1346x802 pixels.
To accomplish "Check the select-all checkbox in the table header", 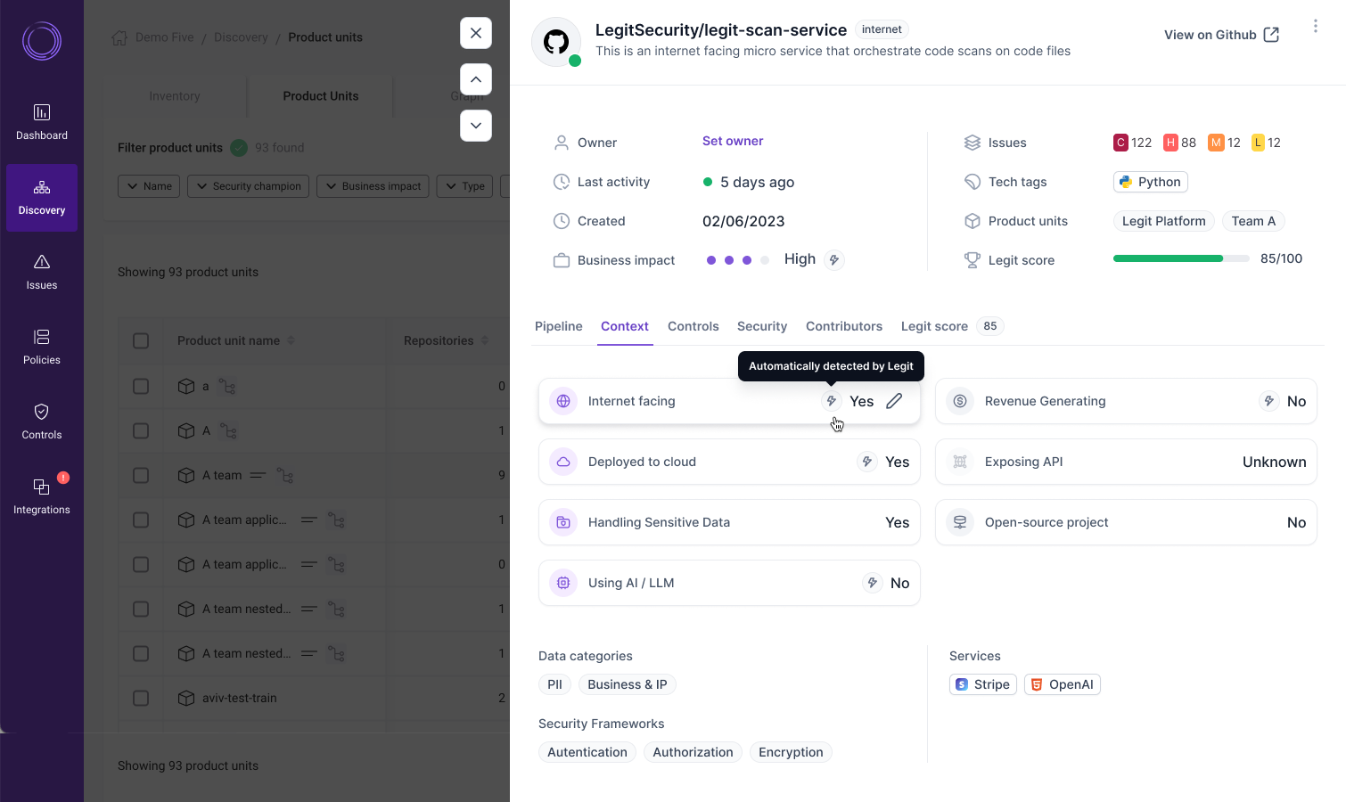I will pyautogui.click(x=140, y=340).
